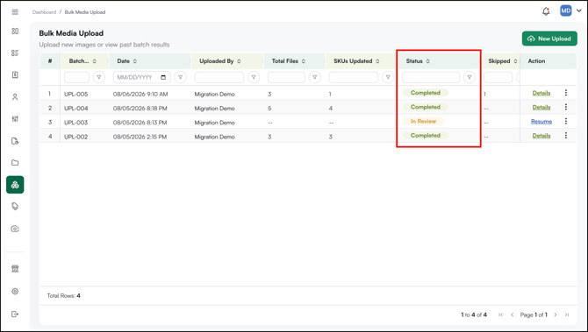588x332 pixels.
Task: Open the user profile sidebar icon
Action: coord(15,97)
